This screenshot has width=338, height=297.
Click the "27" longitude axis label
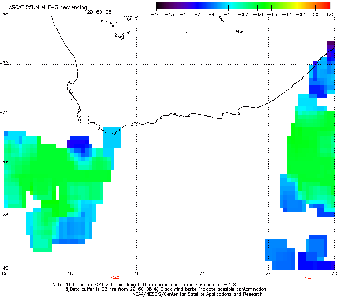click(268, 274)
